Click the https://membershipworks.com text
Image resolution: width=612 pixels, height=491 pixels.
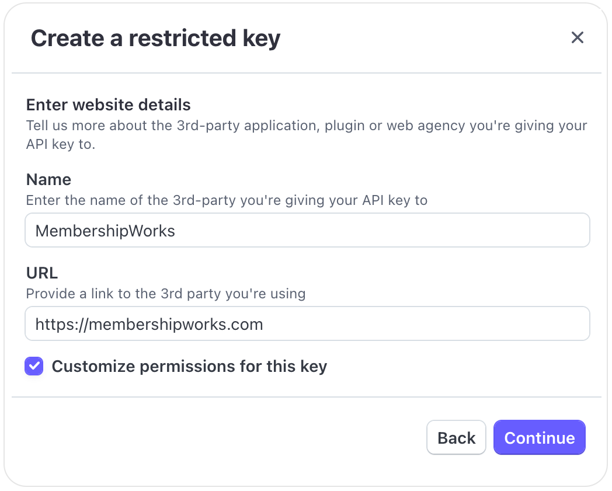[x=149, y=324]
